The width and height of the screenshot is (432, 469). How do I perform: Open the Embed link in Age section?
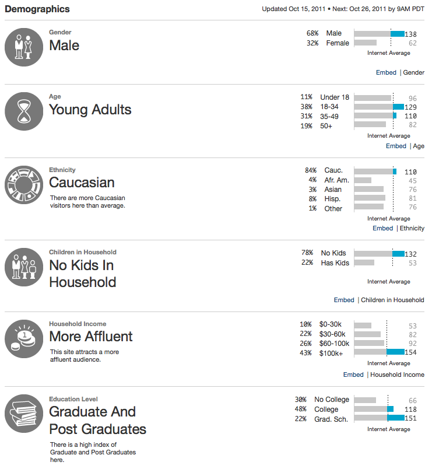click(396, 146)
